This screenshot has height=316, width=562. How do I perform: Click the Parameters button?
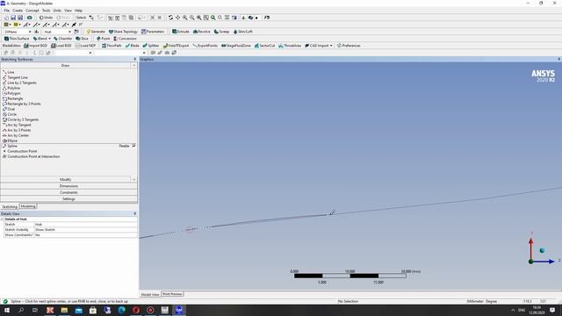coord(153,32)
